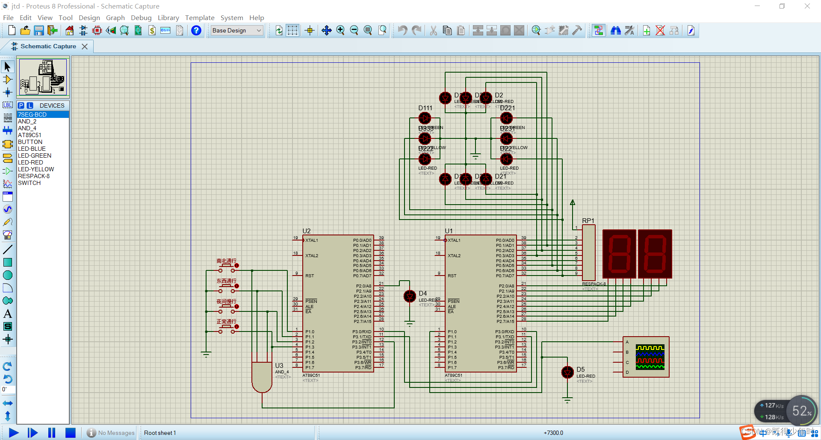Open the blue Help question-mark icon

point(196,30)
